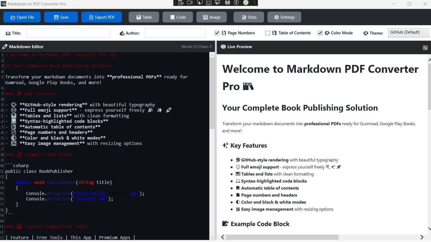Click the pen icon beside Author label
The image size is (431, 242).
pyautogui.click(x=122, y=33)
